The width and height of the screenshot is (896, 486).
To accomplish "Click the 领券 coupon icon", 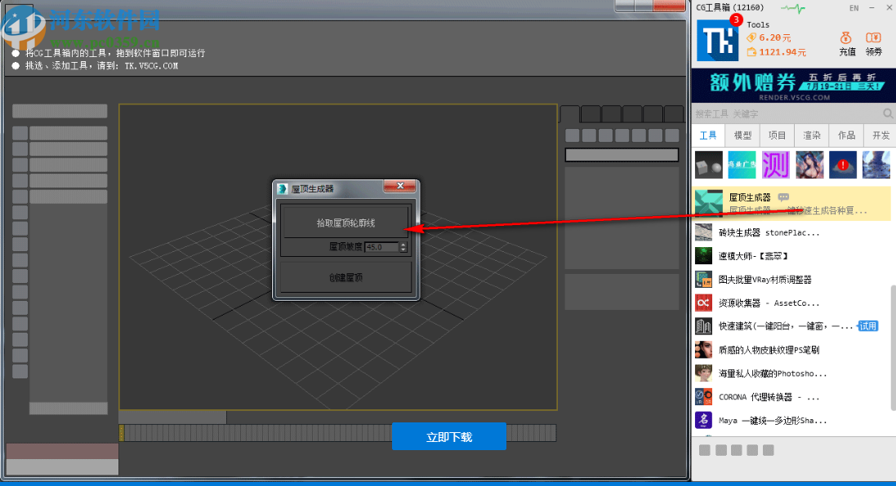I will coord(872,38).
